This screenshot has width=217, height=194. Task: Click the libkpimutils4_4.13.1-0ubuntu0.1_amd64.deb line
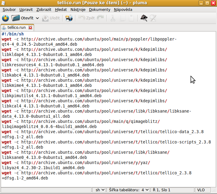coord(52,96)
